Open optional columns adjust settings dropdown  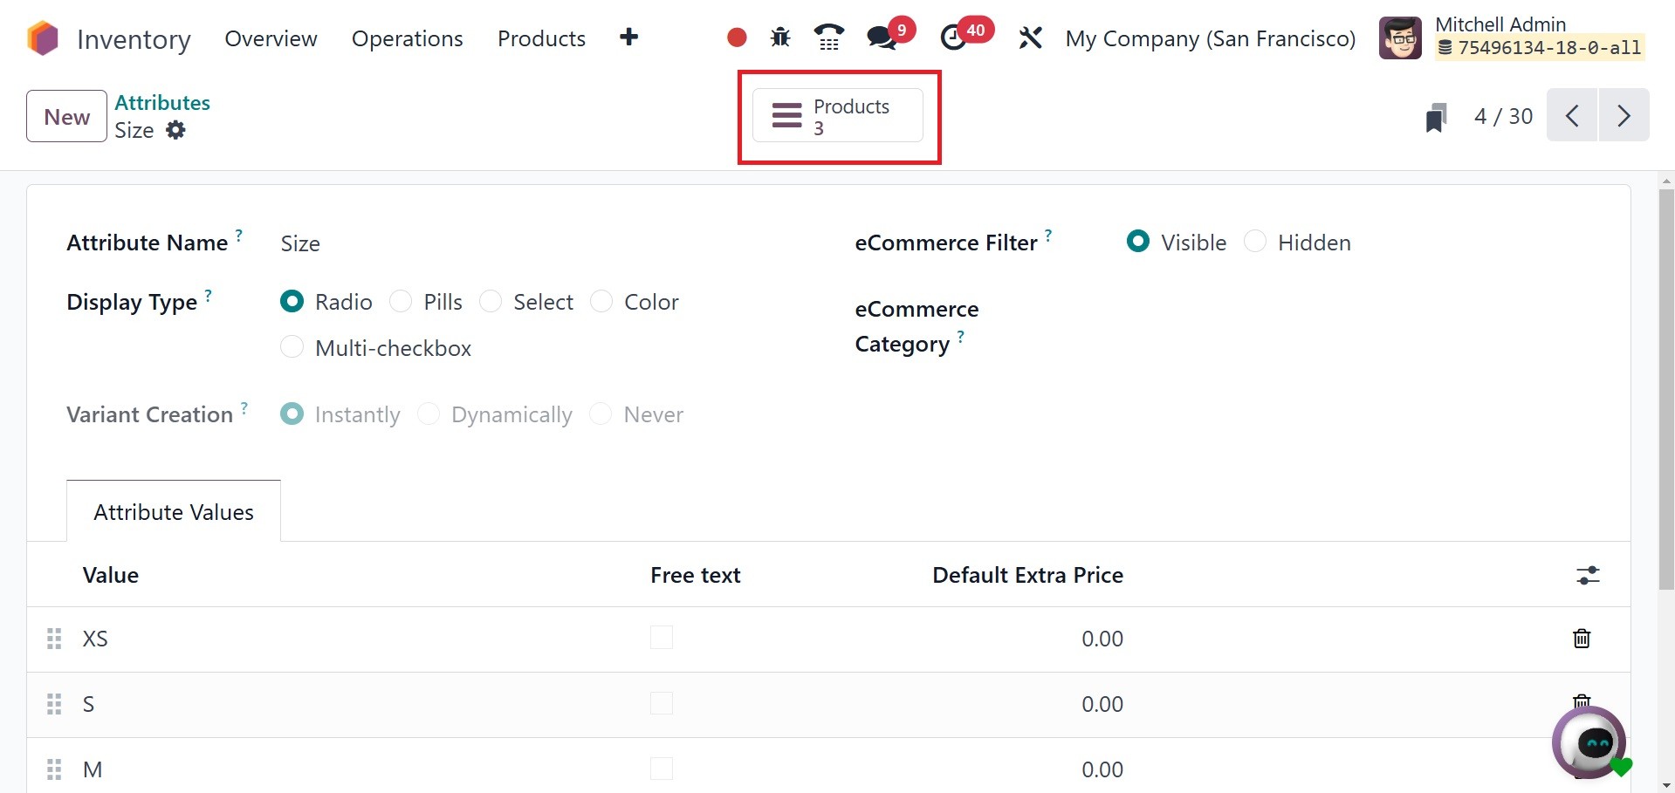pyautogui.click(x=1588, y=575)
